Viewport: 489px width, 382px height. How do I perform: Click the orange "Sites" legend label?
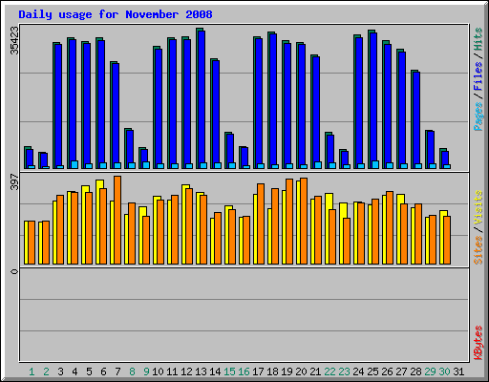478,250
